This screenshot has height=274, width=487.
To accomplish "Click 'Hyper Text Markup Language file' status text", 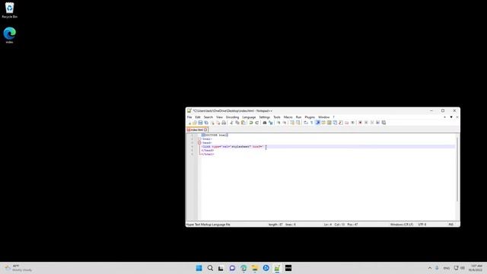I will (208, 225).
